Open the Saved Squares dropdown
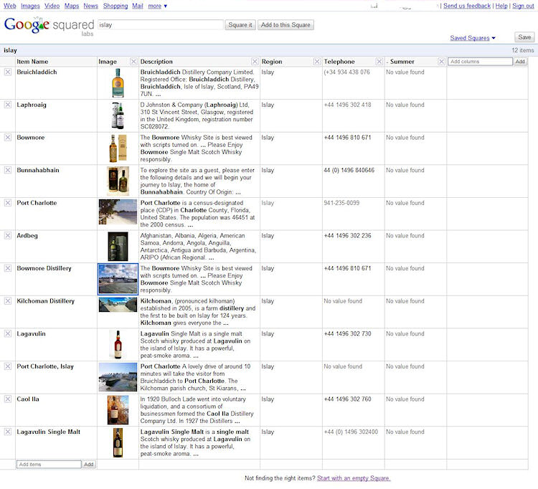Image resolution: width=538 pixels, height=489 pixels. [x=472, y=38]
